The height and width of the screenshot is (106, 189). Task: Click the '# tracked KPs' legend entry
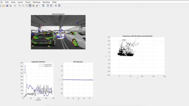tap(48, 65)
